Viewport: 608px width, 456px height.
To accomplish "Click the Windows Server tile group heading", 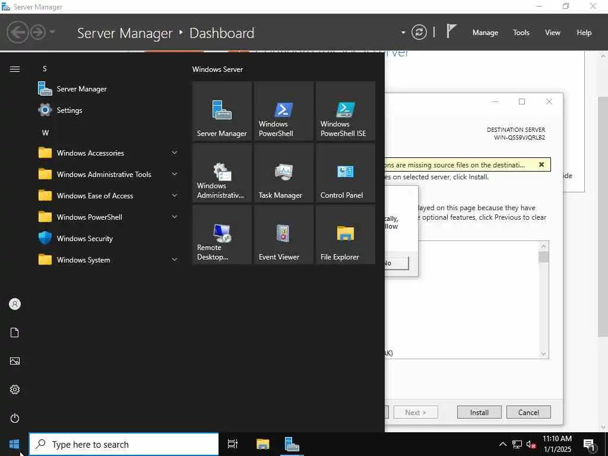I will click(x=217, y=69).
